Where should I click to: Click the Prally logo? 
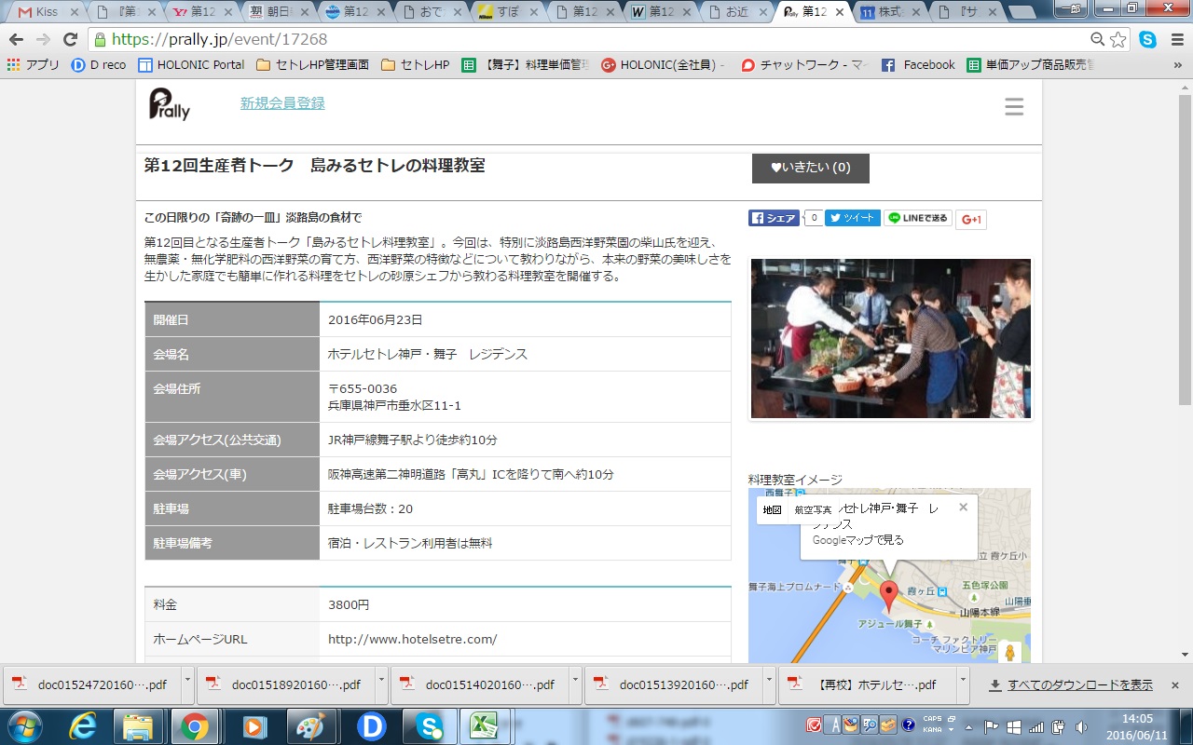[170, 104]
